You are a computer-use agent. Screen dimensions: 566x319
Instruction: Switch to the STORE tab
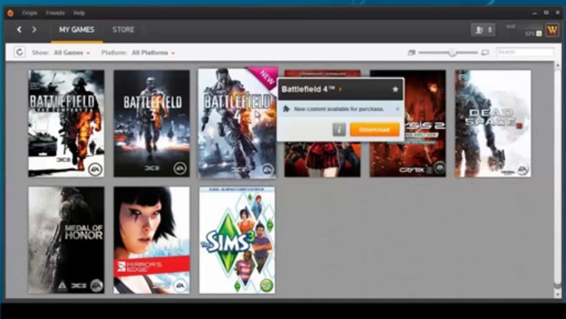click(x=123, y=30)
